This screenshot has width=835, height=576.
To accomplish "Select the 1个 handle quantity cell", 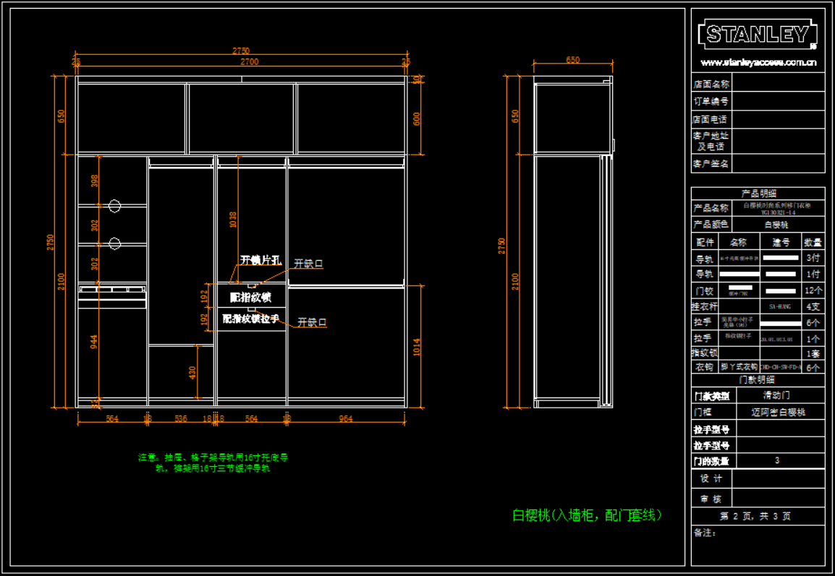I will click(813, 339).
